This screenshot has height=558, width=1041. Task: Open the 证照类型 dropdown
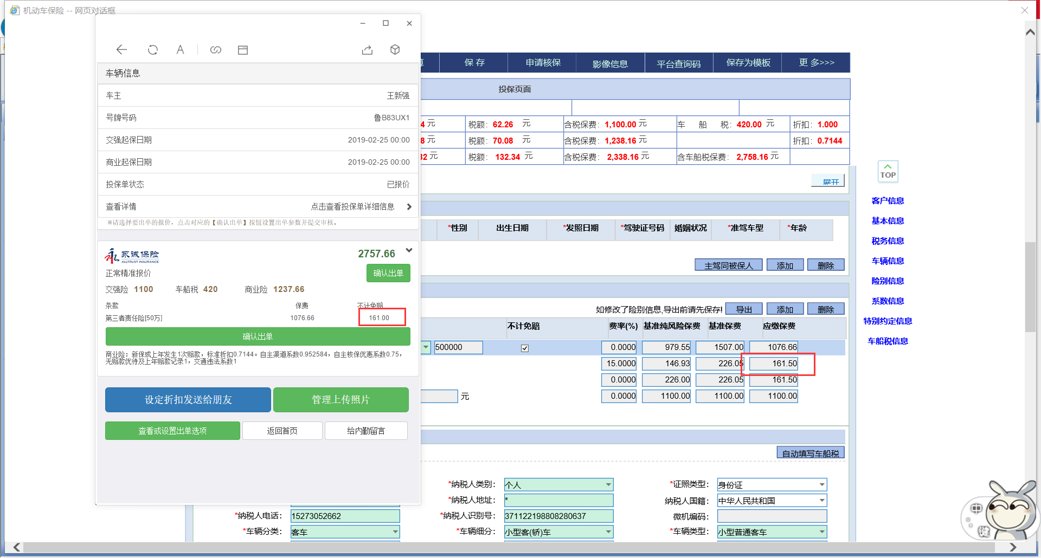[822, 485]
